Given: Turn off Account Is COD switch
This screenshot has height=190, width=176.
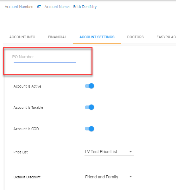Looking at the screenshot, I should [x=89, y=129].
